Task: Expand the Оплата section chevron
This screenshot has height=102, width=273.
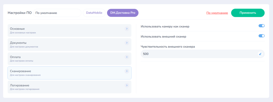Action: (x=127, y=57)
